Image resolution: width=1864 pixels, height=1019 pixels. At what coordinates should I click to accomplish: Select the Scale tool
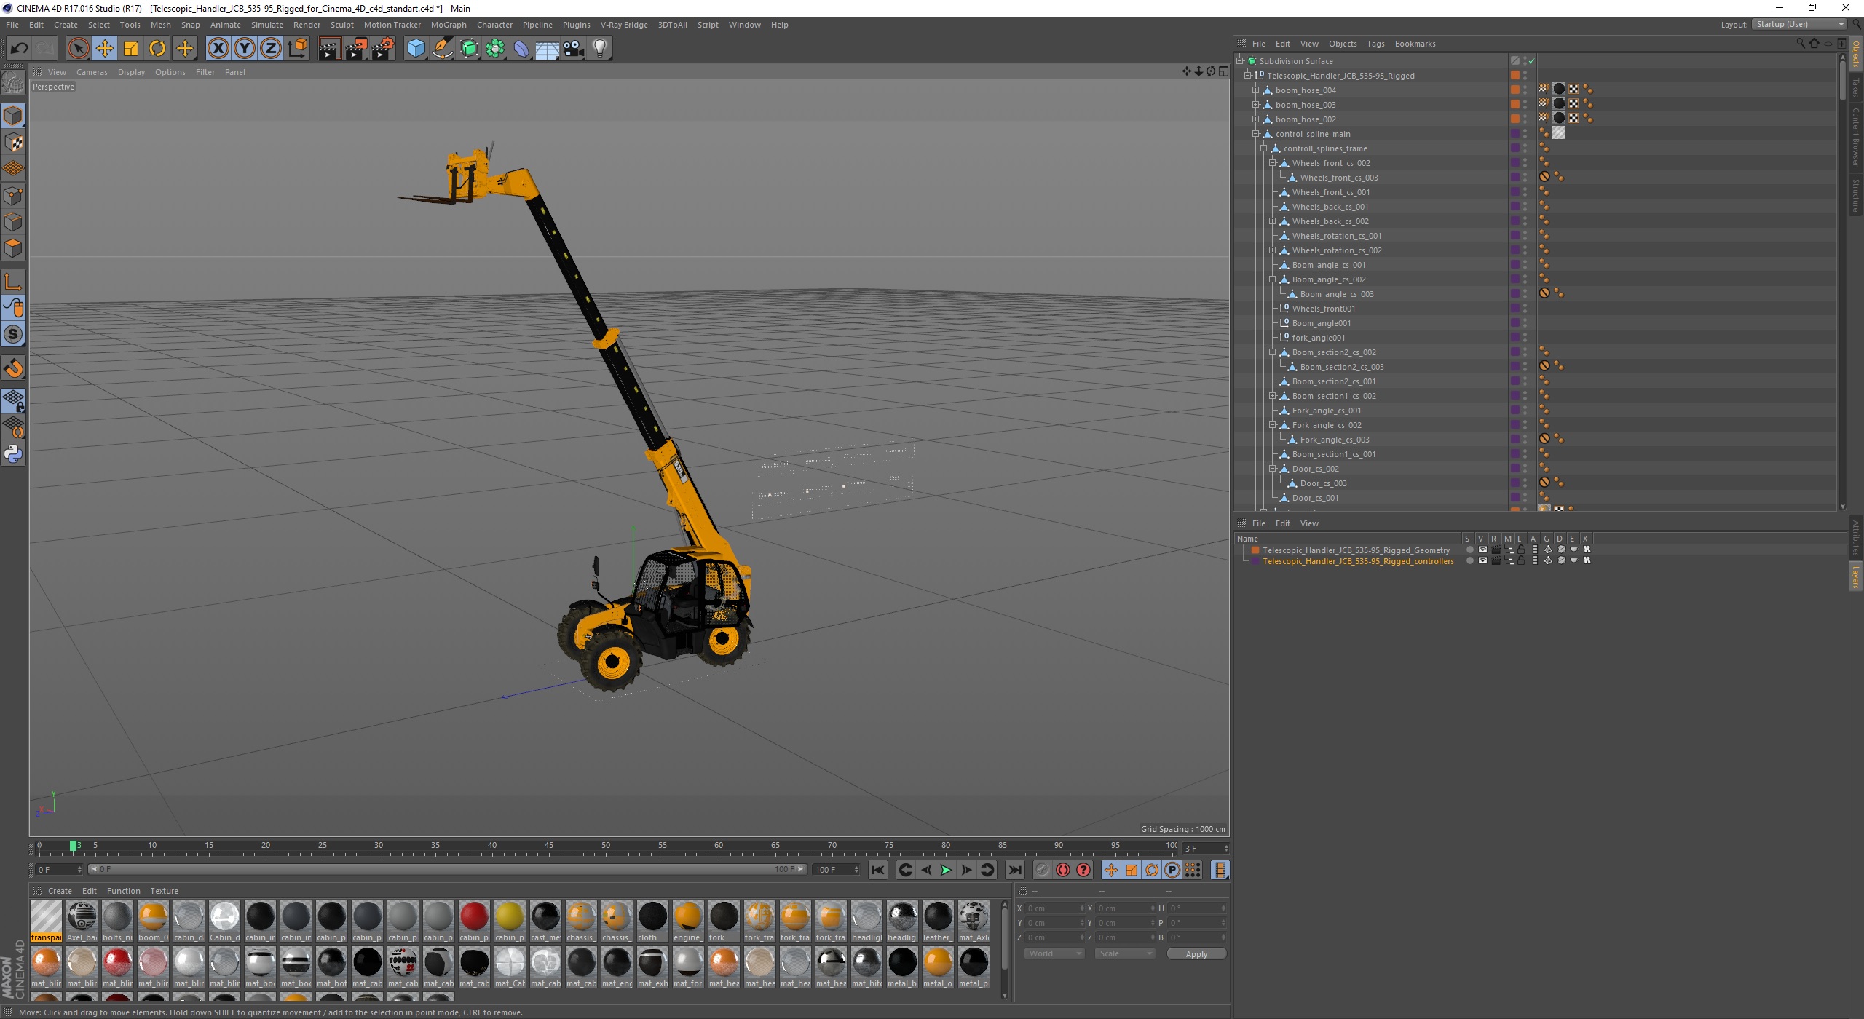(x=131, y=49)
